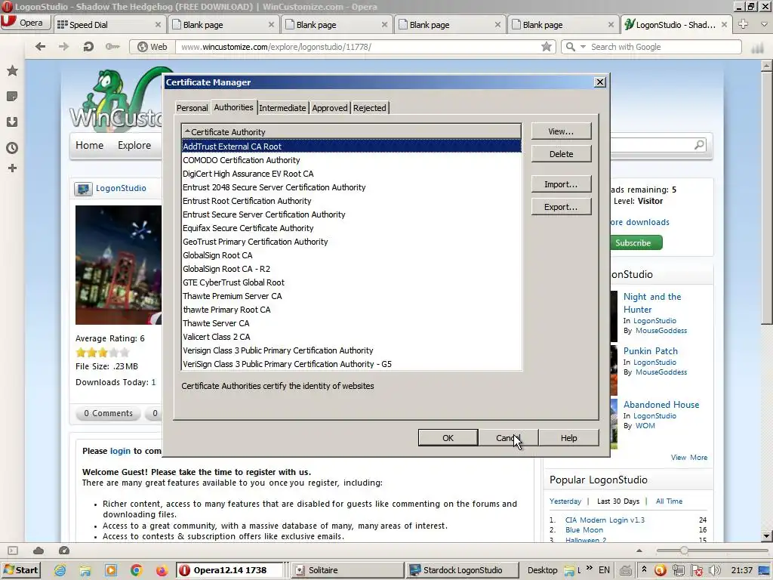This screenshot has height=580, width=773.
Task: Click the Opera Link cloud icon
Action: (x=38, y=551)
